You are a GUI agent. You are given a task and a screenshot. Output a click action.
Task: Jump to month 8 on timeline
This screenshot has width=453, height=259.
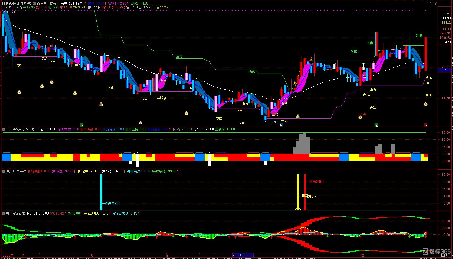click(x=92, y=255)
